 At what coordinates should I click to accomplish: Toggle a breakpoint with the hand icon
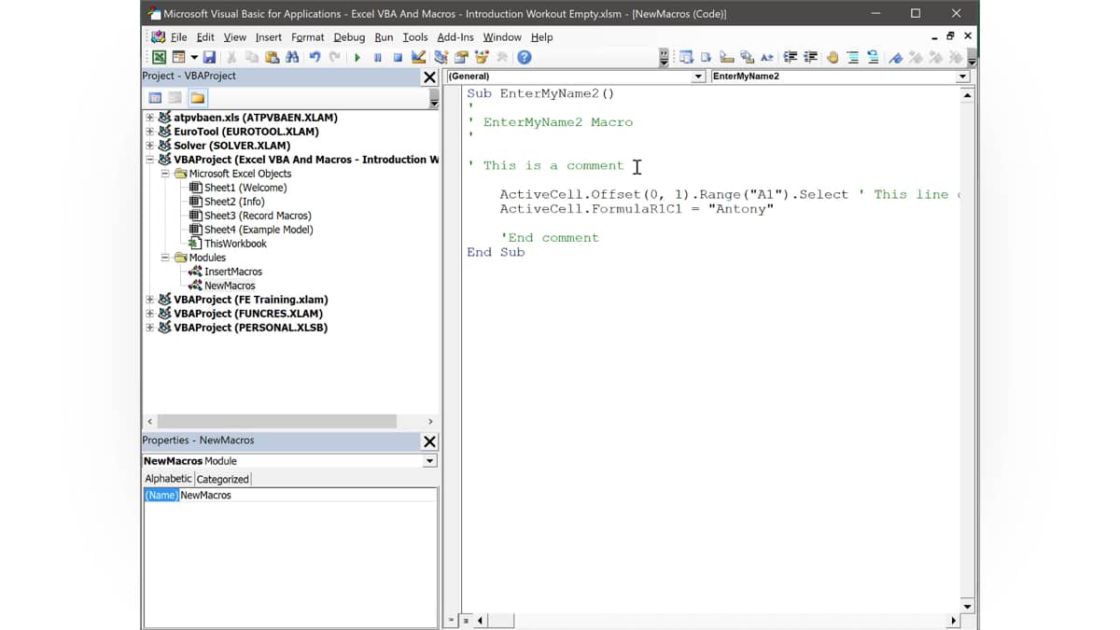coord(832,57)
